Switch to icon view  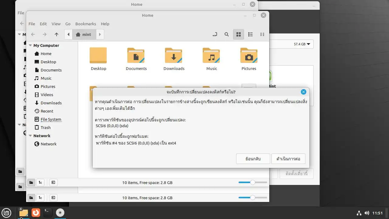(x=239, y=34)
